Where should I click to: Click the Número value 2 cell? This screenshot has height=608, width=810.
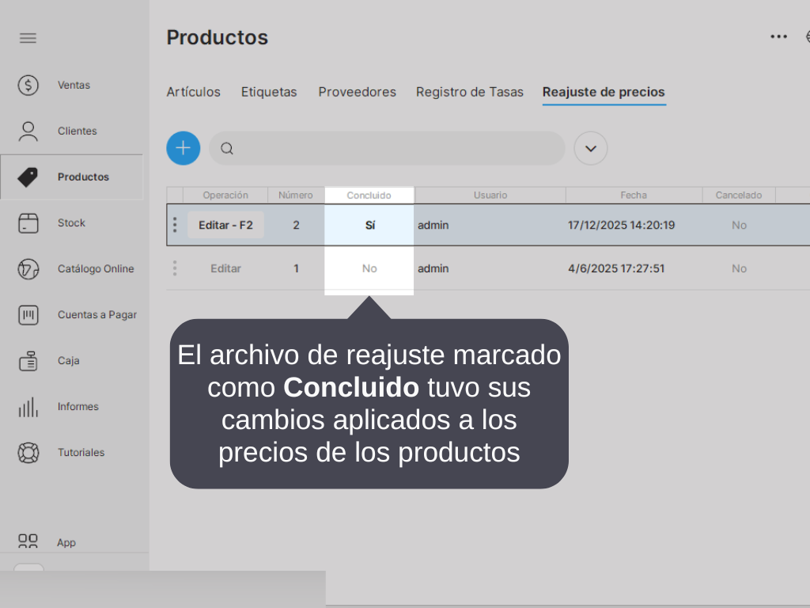[x=296, y=225]
